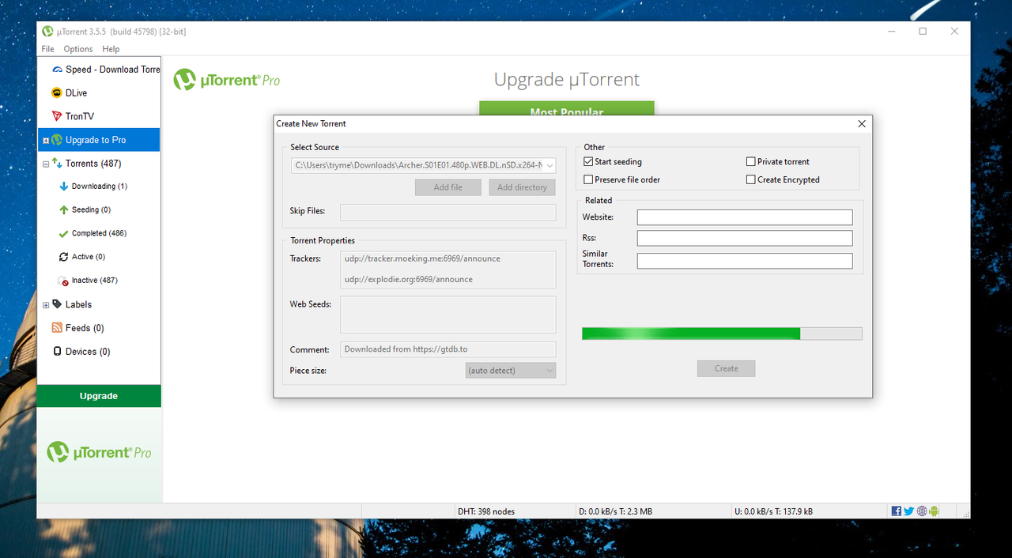Viewport: 1012px width, 558px height.
Task: Toggle the Start seeding checkbox
Action: (x=588, y=162)
